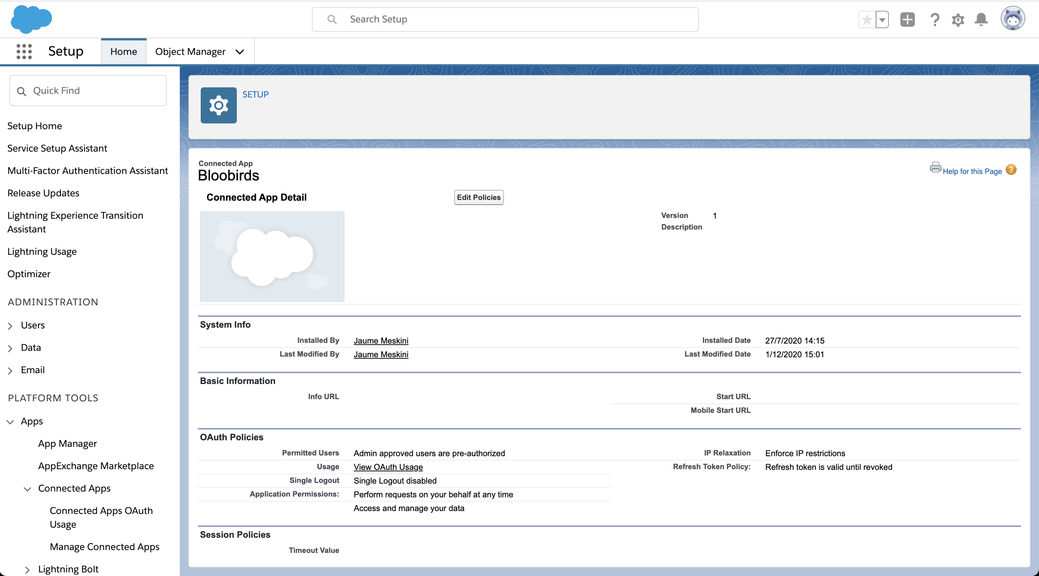Viewport: 1039px width, 576px height.
Task: Focus the Search Setup field
Action: click(x=505, y=19)
